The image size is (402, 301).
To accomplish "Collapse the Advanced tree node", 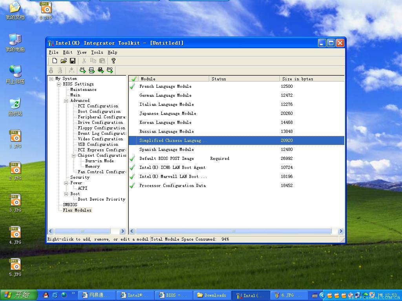I will (x=66, y=101).
